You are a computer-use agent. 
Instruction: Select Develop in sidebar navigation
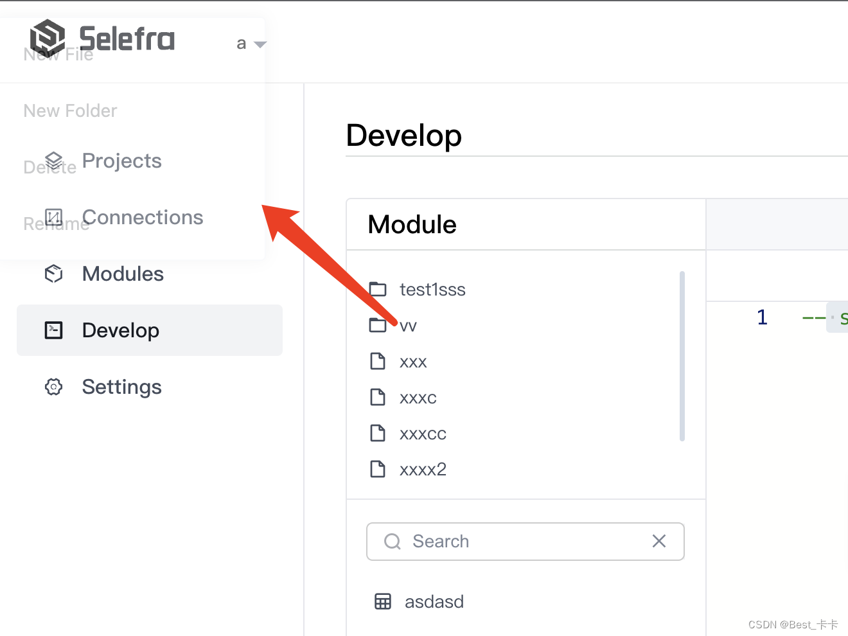coord(150,330)
